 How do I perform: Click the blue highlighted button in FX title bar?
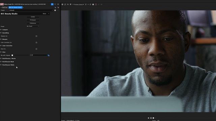[52, 4]
